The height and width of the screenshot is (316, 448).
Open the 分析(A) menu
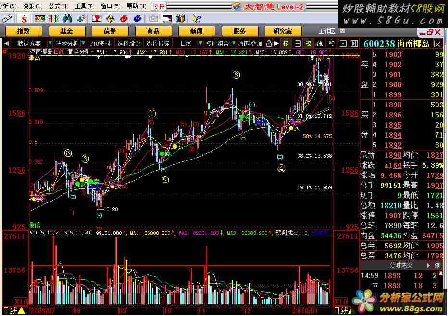pyautogui.click(x=8, y=6)
